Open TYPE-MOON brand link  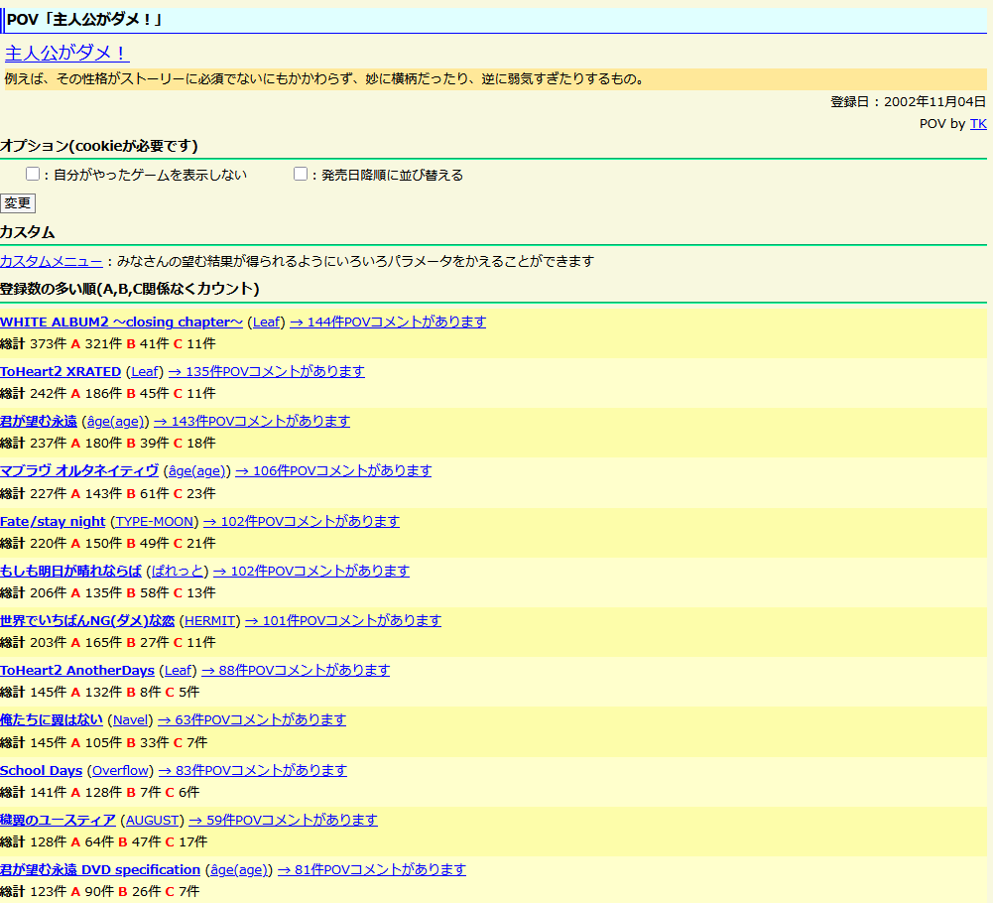pyautogui.click(x=155, y=522)
